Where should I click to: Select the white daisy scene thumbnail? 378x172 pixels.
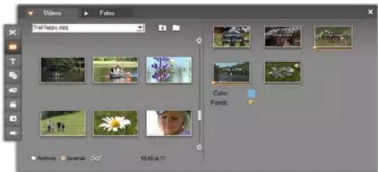(x=115, y=123)
